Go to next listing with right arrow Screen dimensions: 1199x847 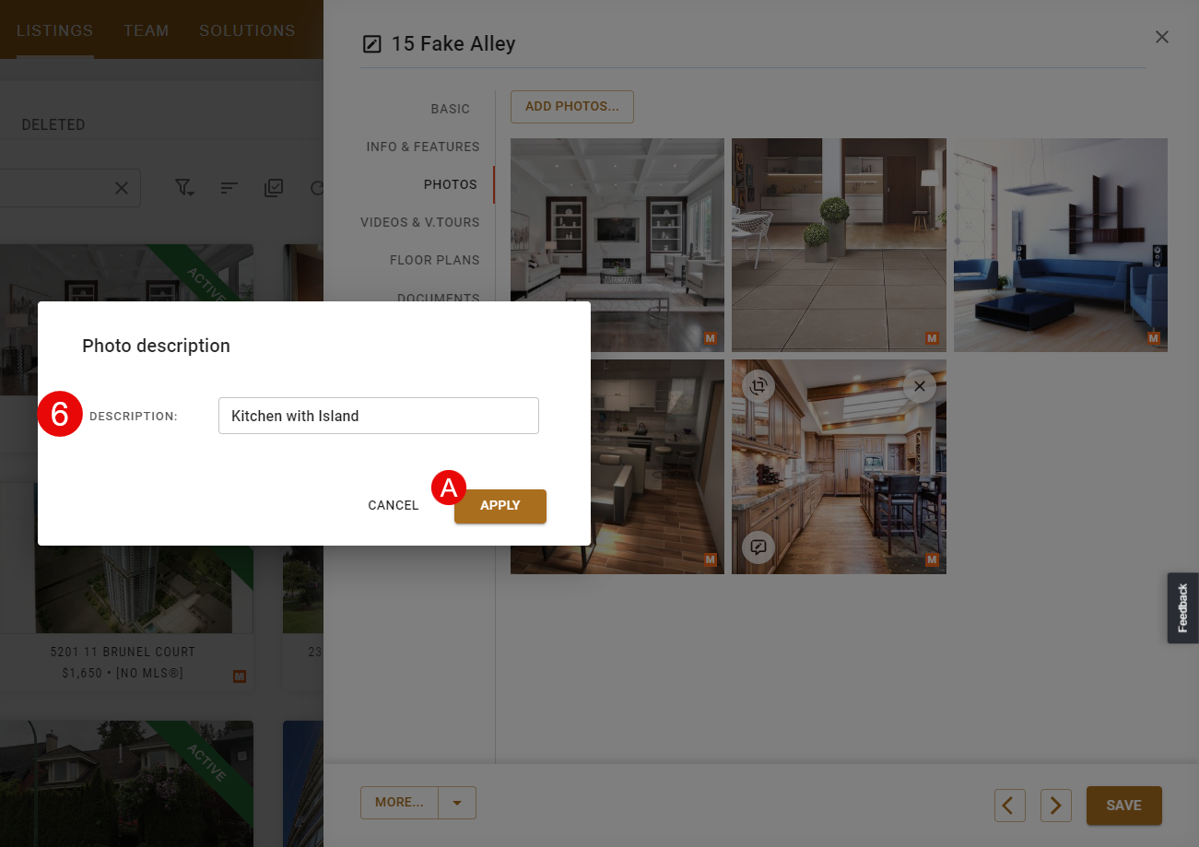click(x=1056, y=806)
